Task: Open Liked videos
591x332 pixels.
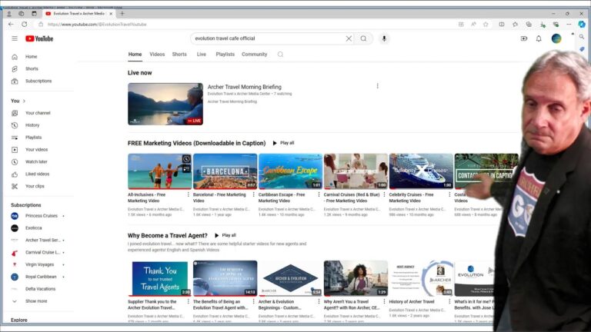Action: click(38, 174)
